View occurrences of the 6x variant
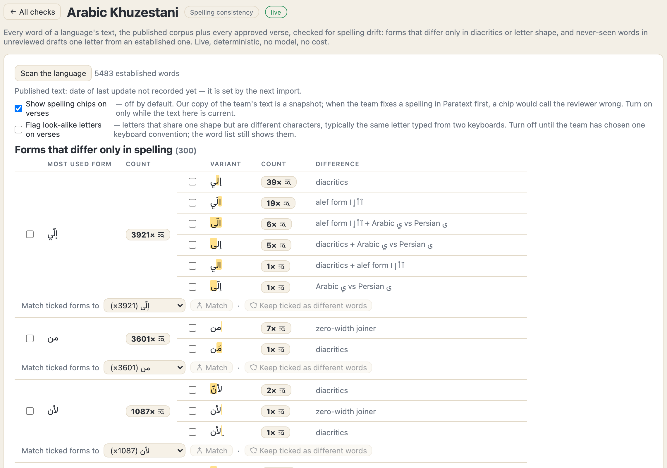The height and width of the screenshot is (468, 667). tap(276, 224)
